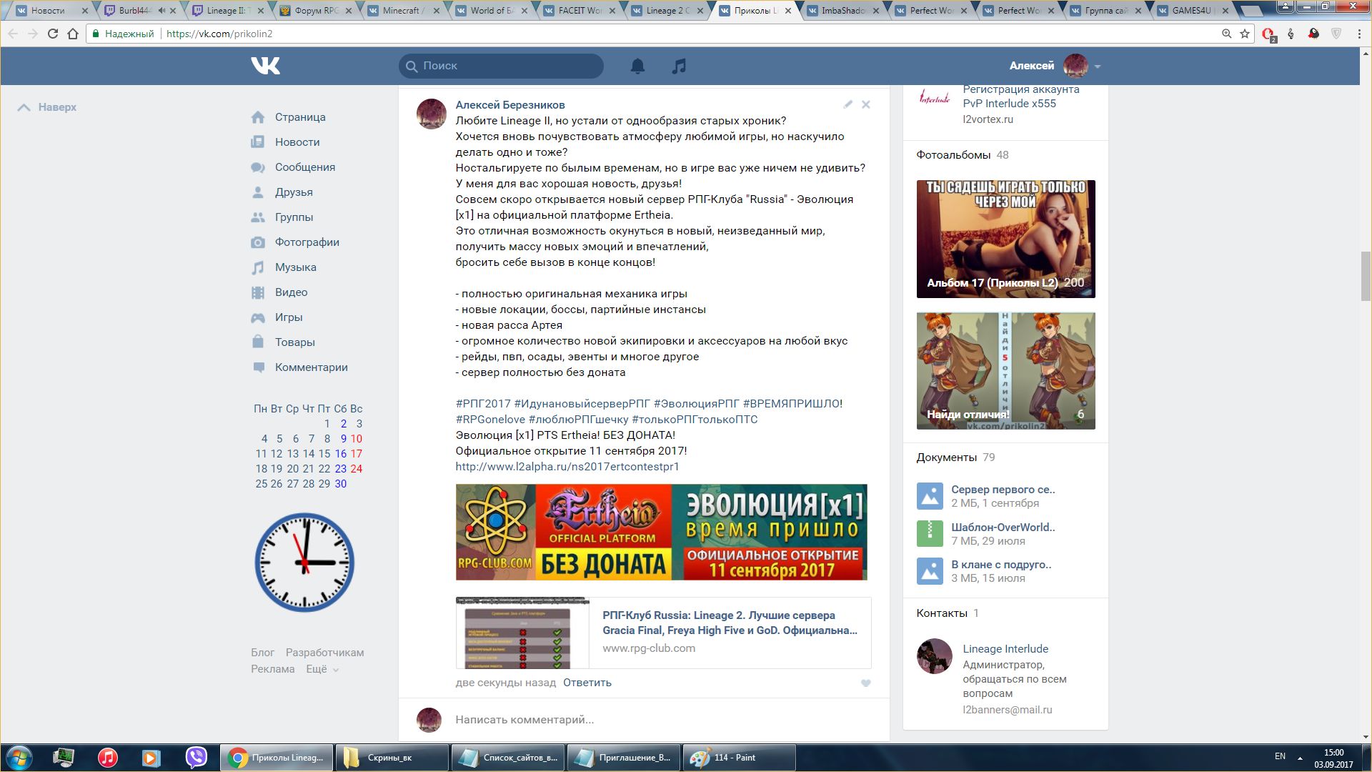Click hashtag #РПГ2017
The image size is (1372, 772).
483,404
